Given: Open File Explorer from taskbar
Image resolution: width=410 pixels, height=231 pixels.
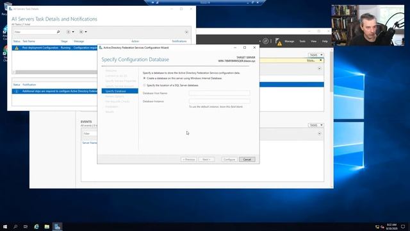Looking at the screenshot, I should (47, 227).
